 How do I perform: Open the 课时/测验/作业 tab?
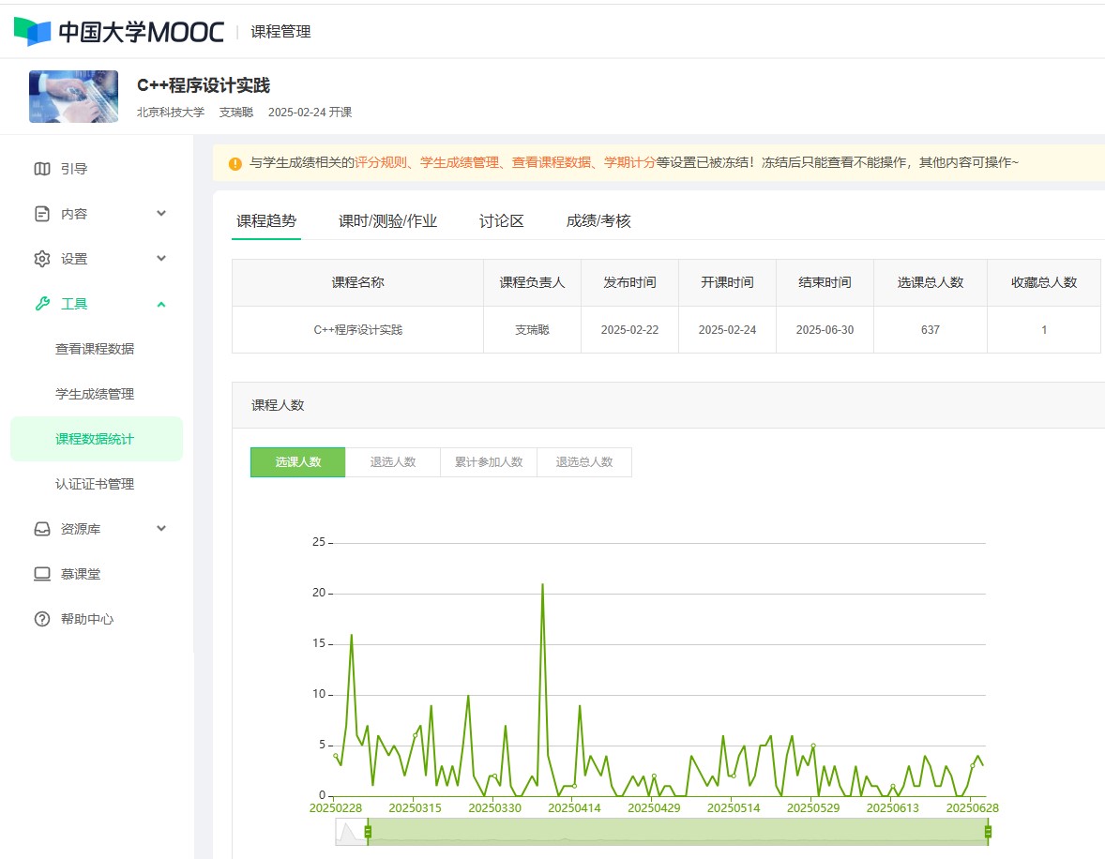pyautogui.click(x=387, y=221)
